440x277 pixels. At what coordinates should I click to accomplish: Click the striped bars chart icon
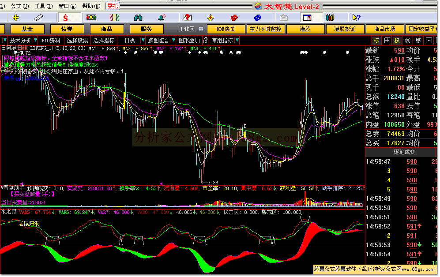click(114, 18)
